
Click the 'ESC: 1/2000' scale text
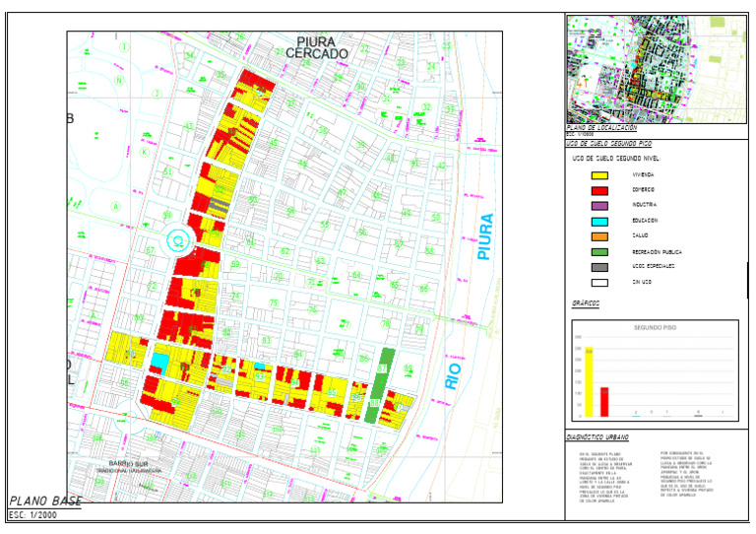point(32,514)
